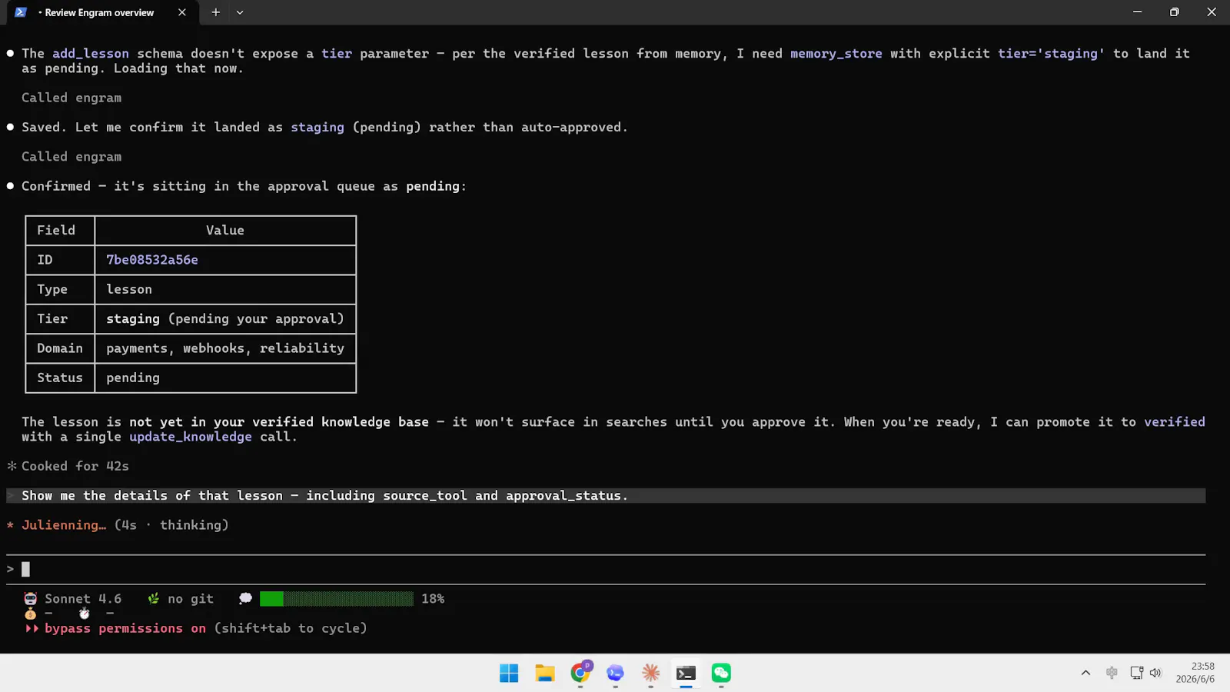This screenshot has height=692, width=1230.
Task: Click the Sonnet 4.6 model robot icon
Action: point(30,599)
